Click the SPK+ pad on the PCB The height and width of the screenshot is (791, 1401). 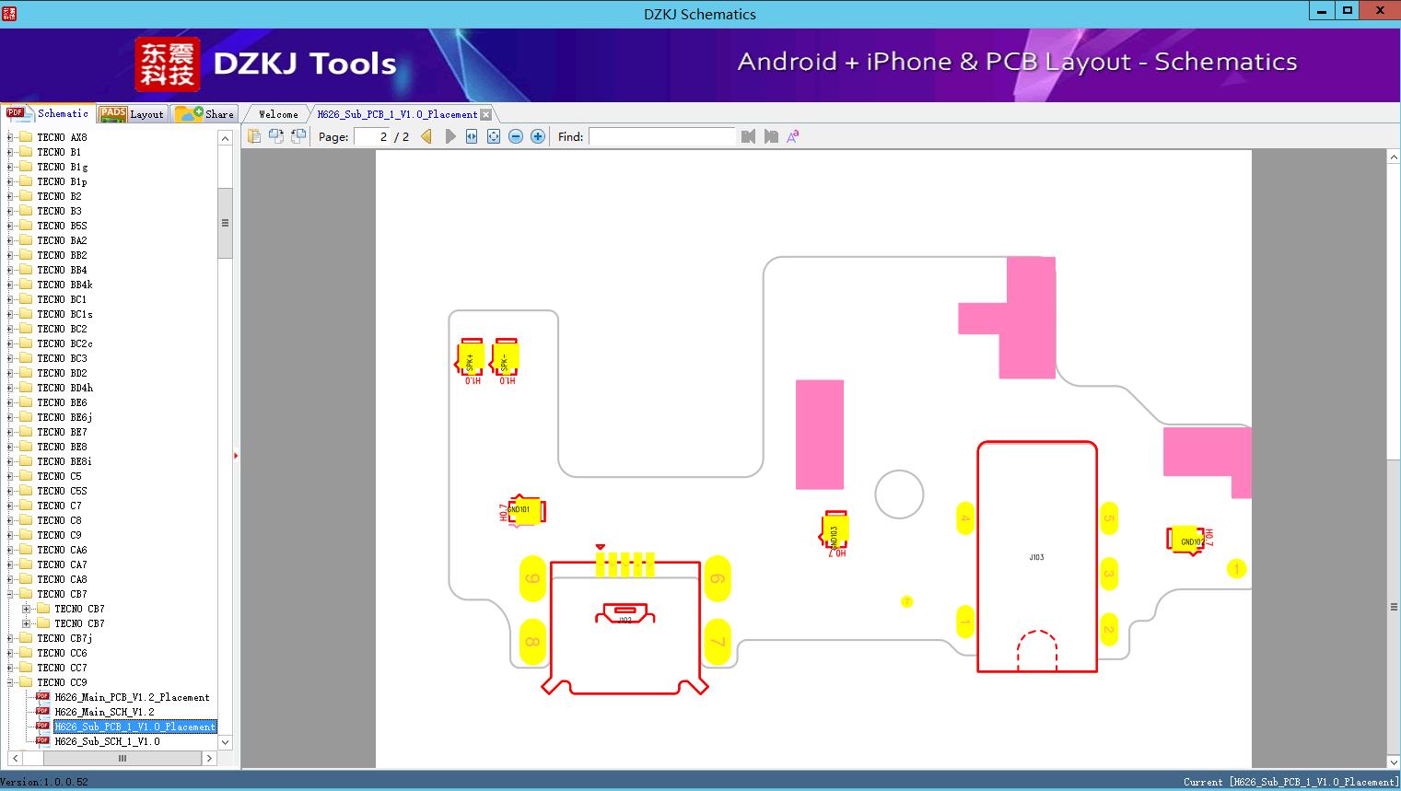[x=470, y=358]
